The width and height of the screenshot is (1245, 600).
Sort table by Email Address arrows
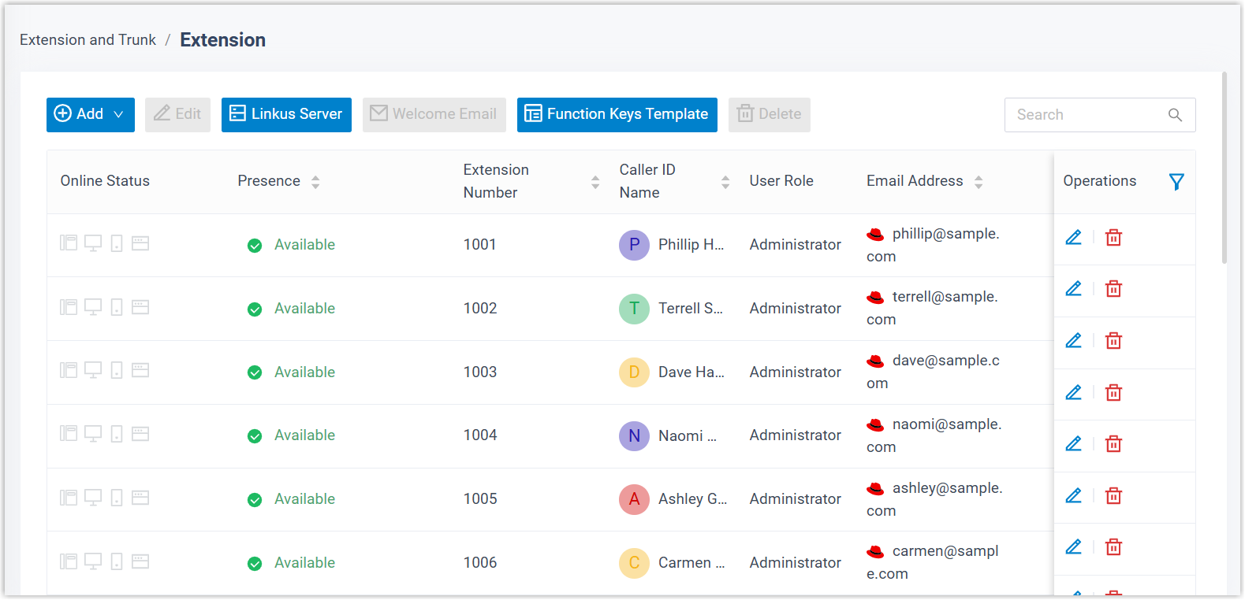(978, 182)
